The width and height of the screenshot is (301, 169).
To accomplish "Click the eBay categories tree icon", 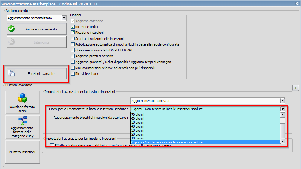I will [23, 121].
